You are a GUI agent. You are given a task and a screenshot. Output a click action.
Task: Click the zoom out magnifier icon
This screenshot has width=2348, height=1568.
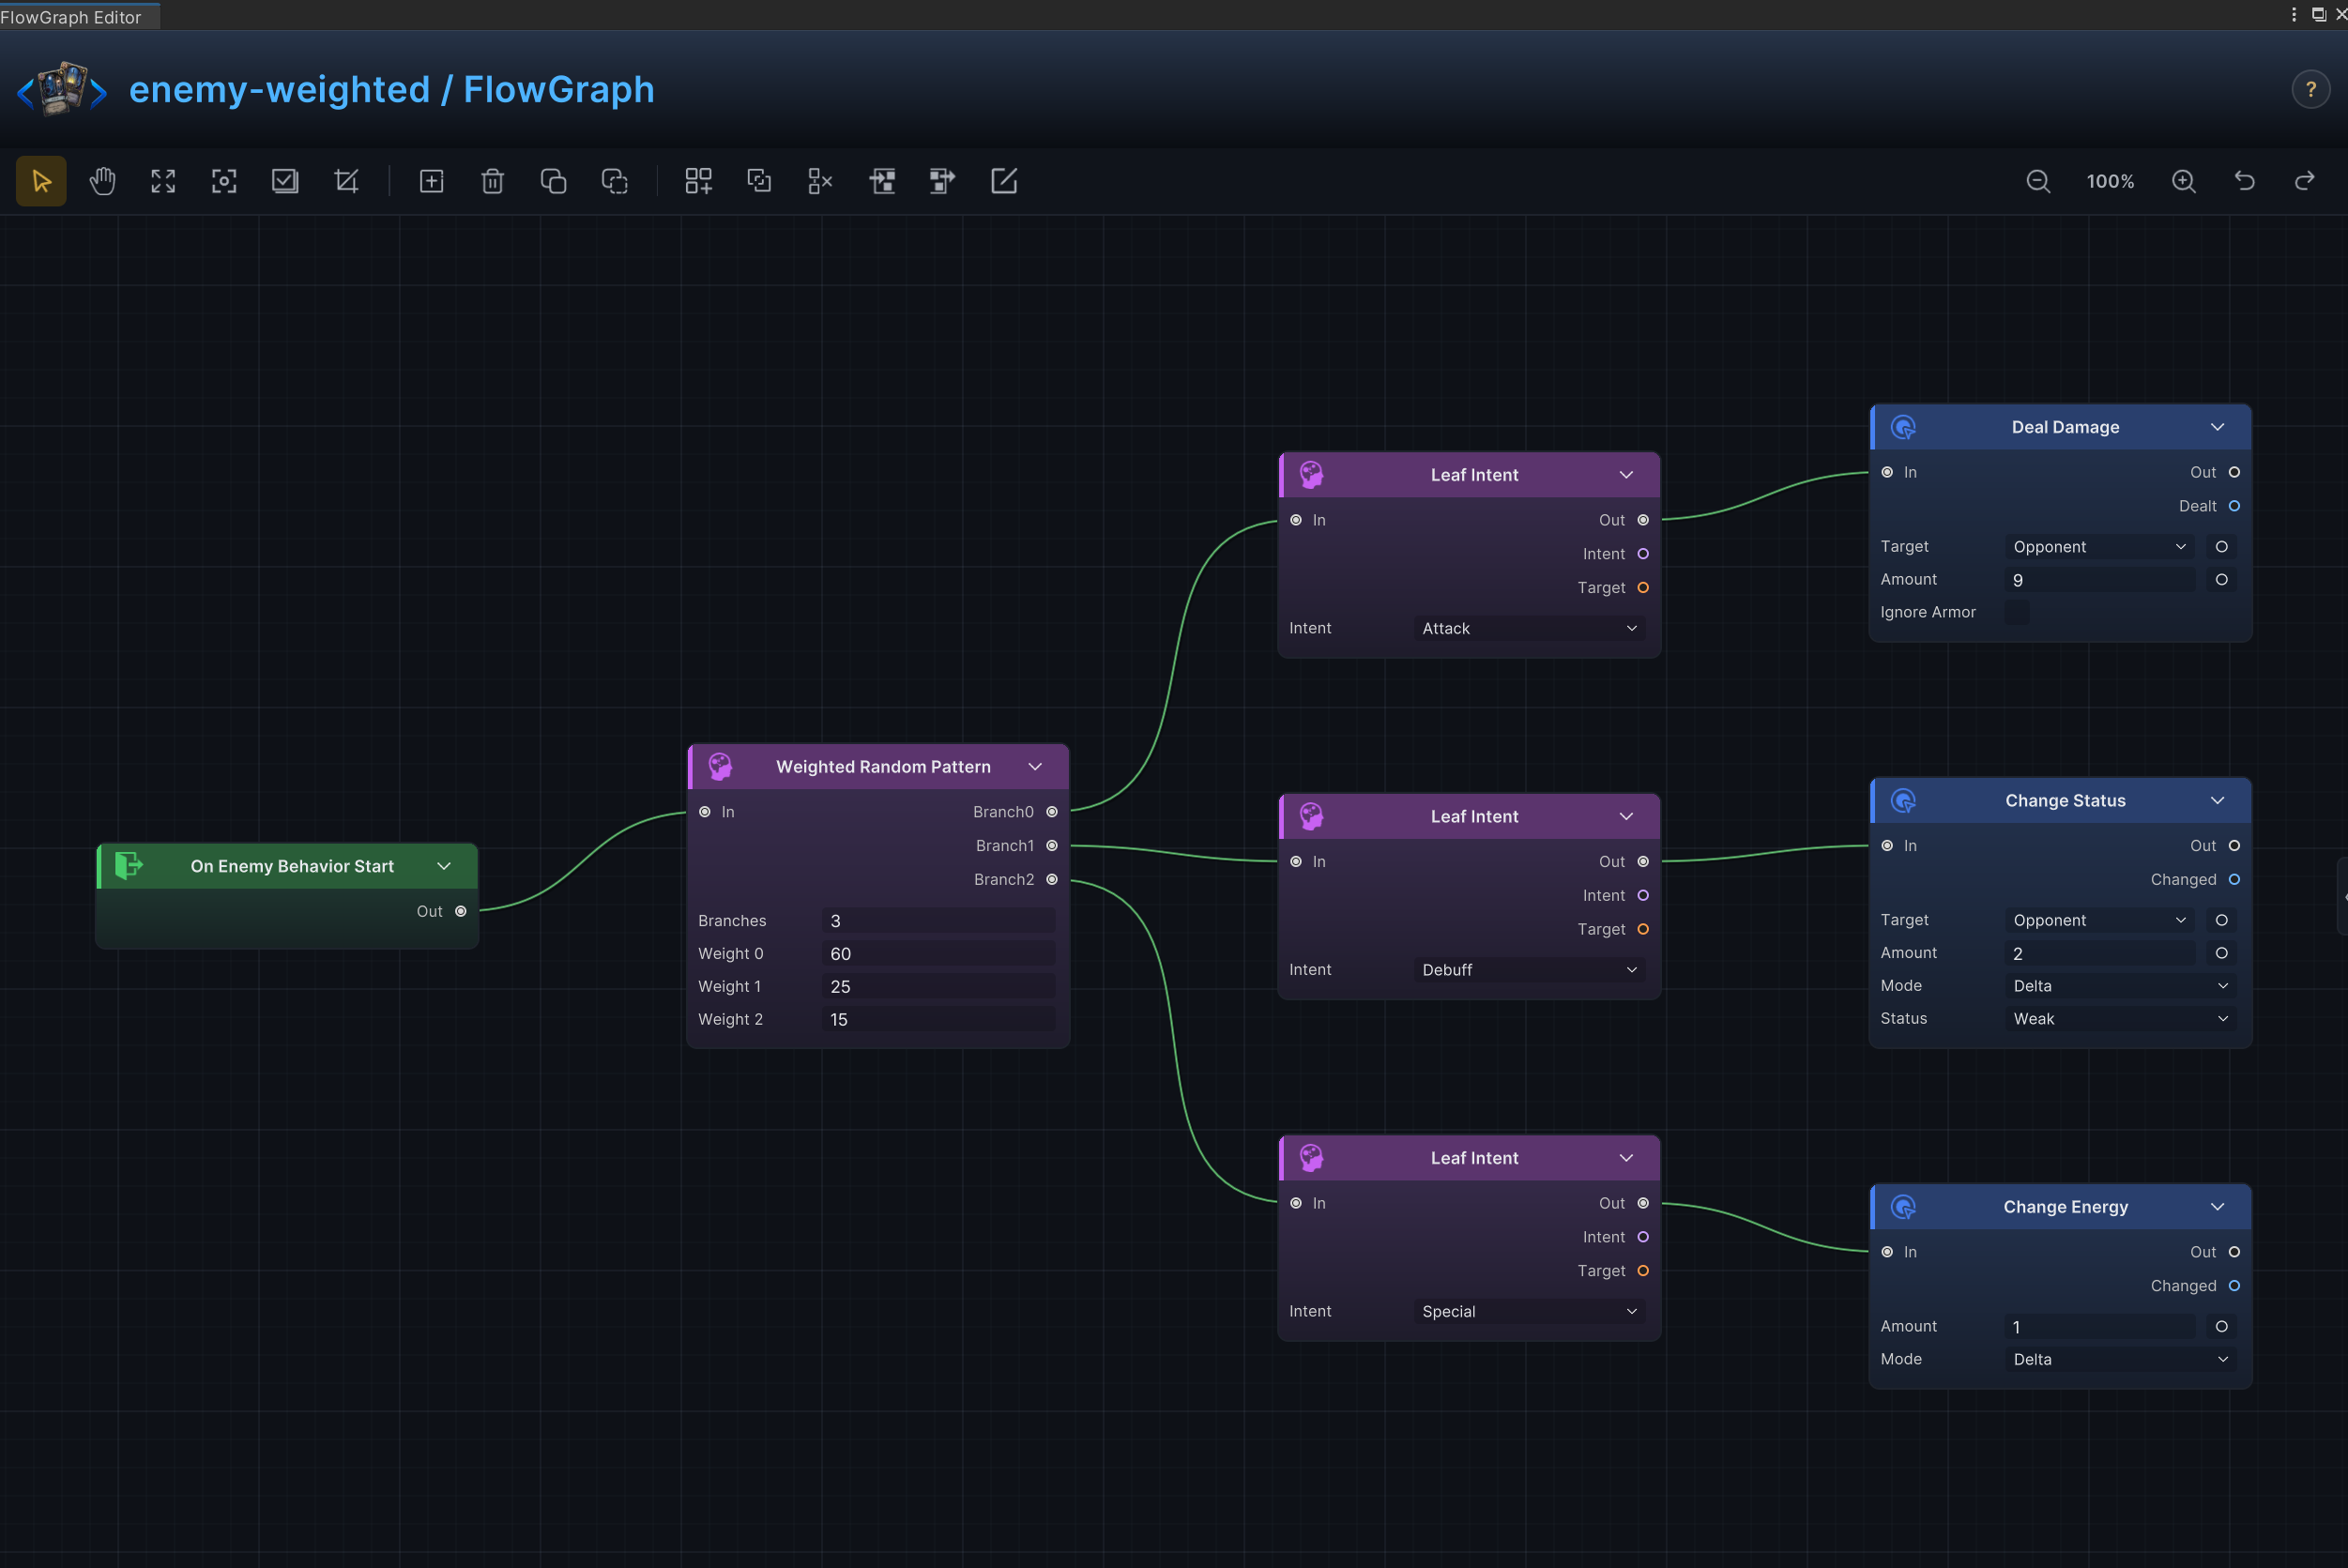pos(2037,181)
